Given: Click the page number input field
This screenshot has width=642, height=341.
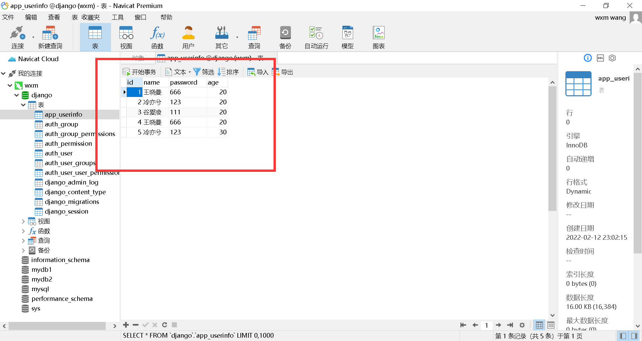Looking at the screenshot, I should click(x=487, y=325).
